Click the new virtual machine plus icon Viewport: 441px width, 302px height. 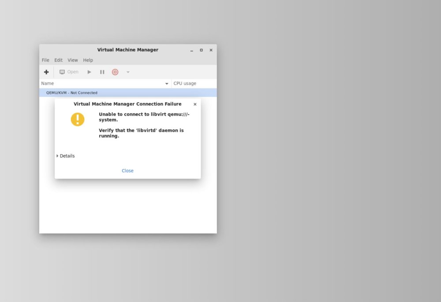[46, 72]
